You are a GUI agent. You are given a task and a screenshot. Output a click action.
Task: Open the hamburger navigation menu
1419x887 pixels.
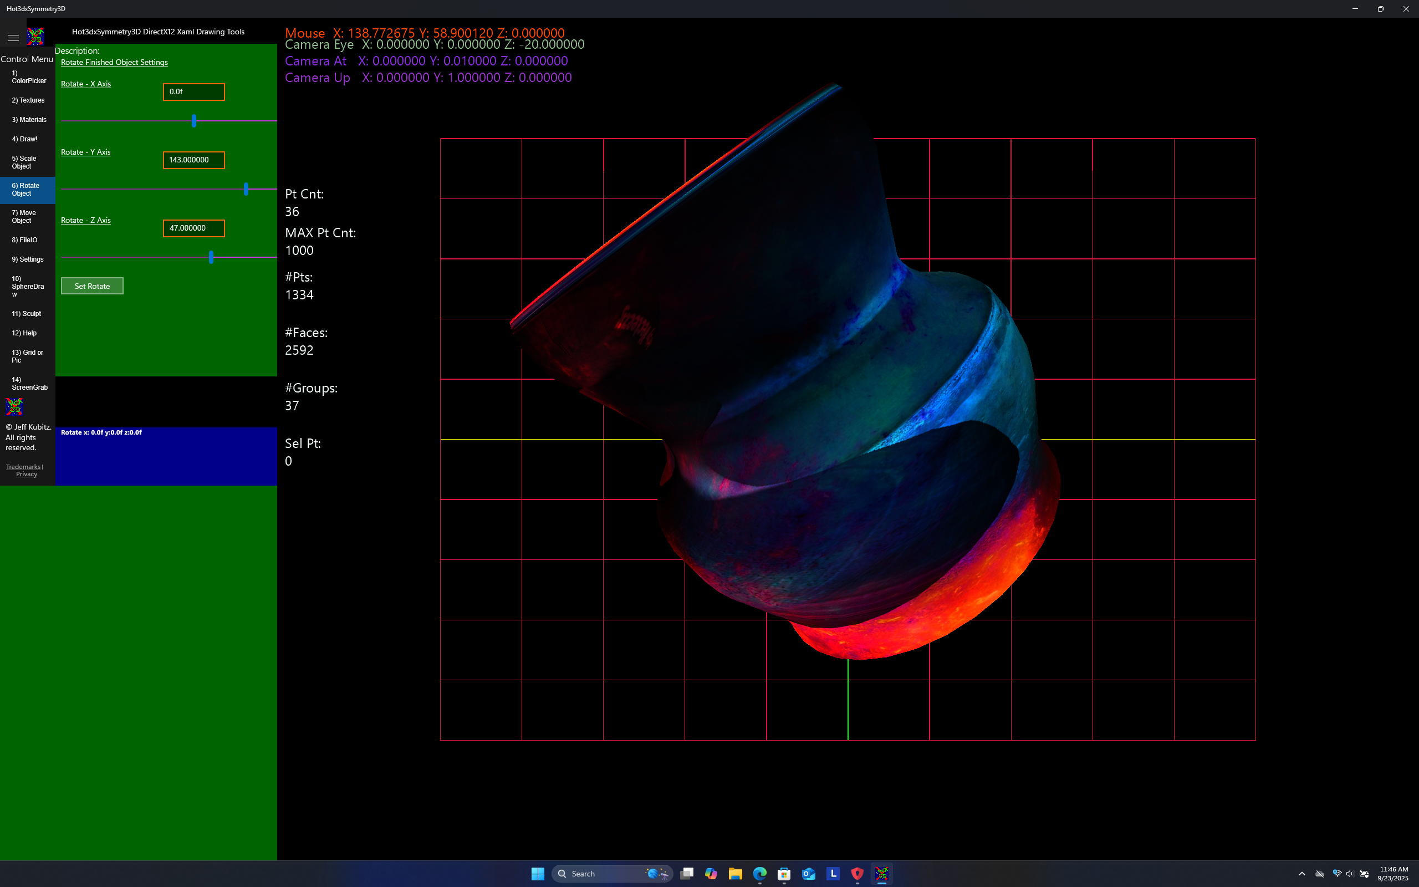pos(13,37)
